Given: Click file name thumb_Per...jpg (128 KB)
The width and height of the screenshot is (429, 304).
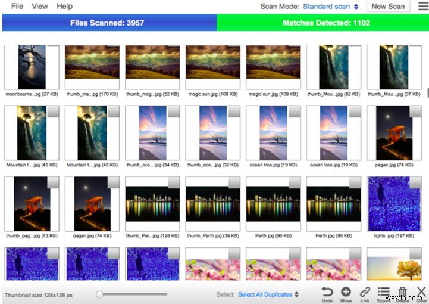Looking at the screenshot, I should [152, 236].
